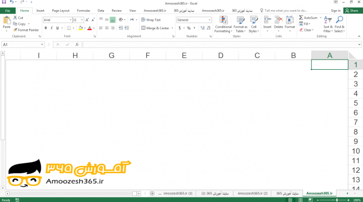Click the Insert Function fx icon
Viewport: 363px width, 202px height.
coord(77,44)
